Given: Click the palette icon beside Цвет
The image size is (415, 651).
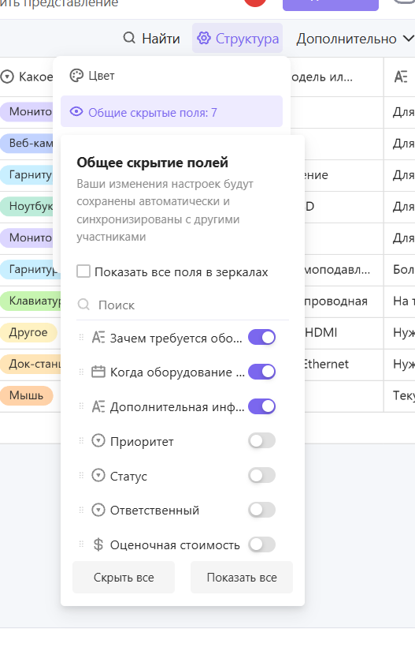Looking at the screenshot, I should tap(76, 76).
